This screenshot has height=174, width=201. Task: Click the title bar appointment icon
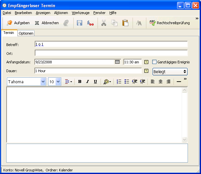[x=4, y=6]
